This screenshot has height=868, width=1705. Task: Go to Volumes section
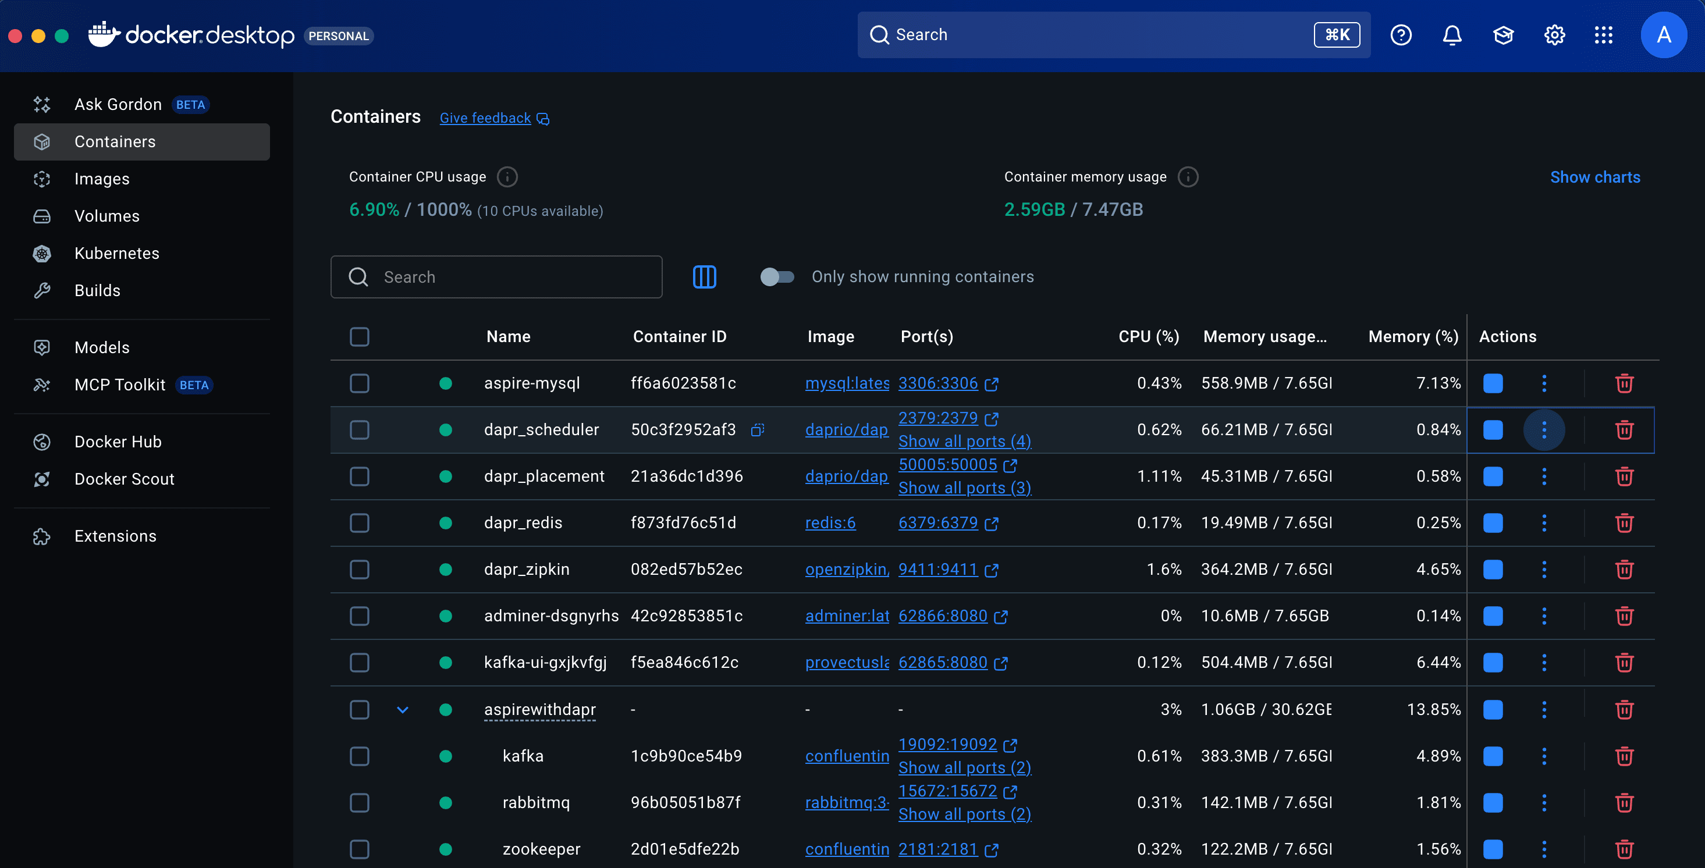(141, 216)
